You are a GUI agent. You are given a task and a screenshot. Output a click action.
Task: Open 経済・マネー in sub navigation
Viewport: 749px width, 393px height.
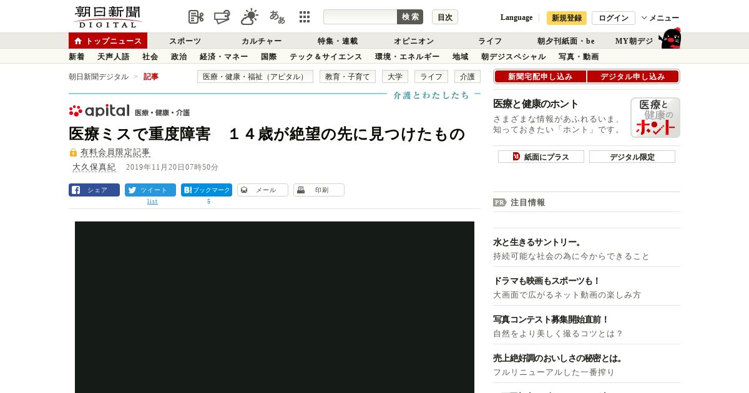[x=224, y=56]
